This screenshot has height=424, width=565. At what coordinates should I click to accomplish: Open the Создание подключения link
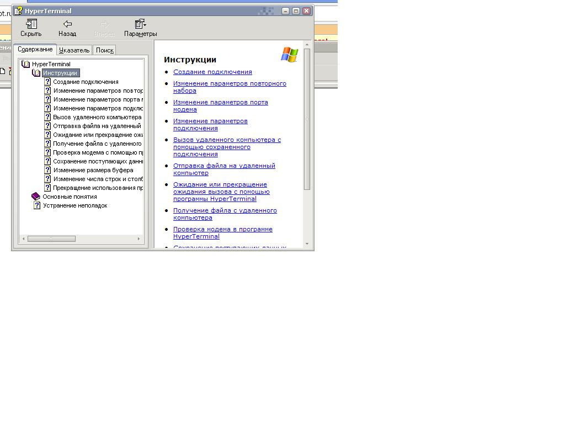click(212, 72)
